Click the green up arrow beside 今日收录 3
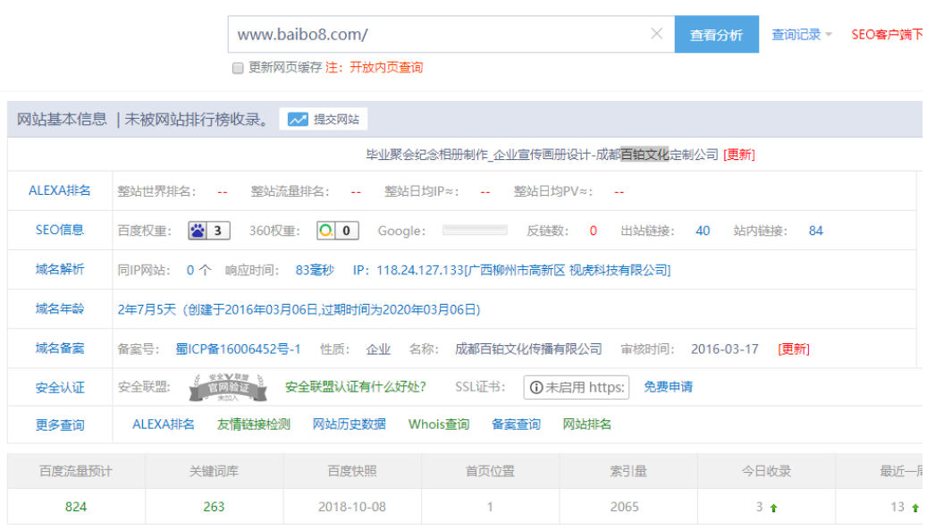Screen dimensions: 927x530 click(x=773, y=508)
